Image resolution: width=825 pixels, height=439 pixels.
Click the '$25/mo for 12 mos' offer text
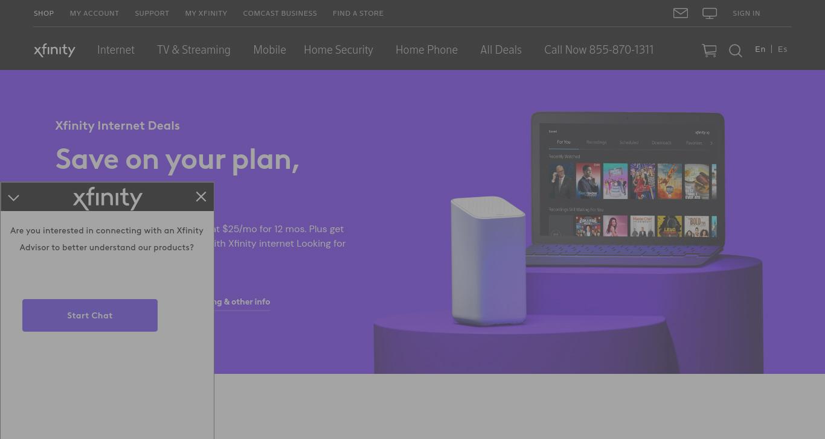point(264,229)
